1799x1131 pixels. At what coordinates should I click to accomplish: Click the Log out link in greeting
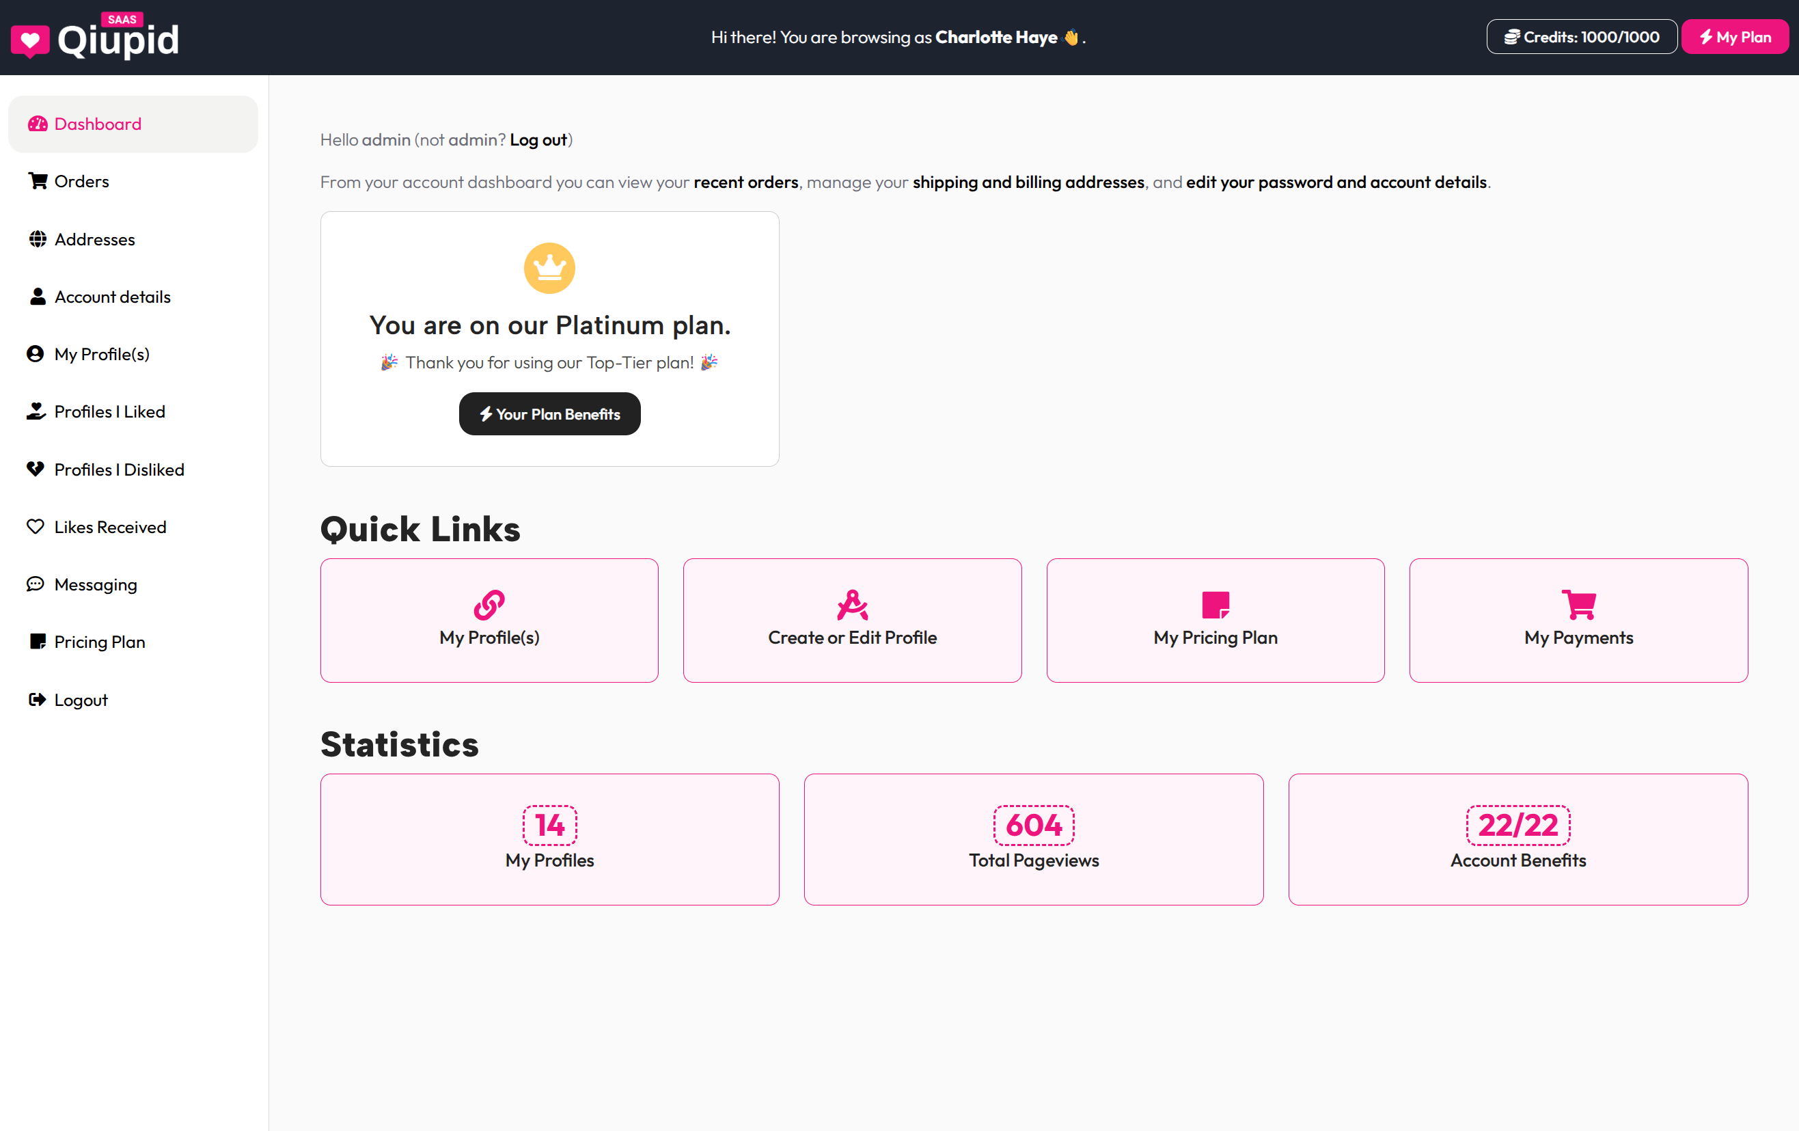[x=538, y=139]
